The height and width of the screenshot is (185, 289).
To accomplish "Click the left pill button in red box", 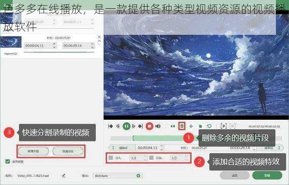I will click(34, 151).
